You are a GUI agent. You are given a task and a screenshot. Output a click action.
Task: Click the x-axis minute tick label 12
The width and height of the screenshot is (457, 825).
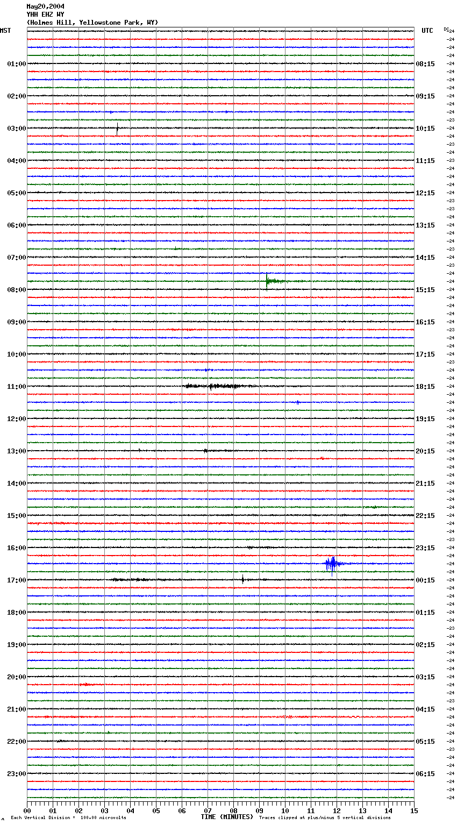point(337,810)
